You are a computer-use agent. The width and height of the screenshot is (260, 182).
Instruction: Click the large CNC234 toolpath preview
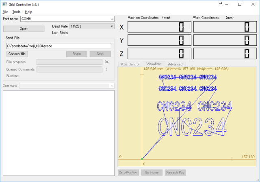[192, 127]
